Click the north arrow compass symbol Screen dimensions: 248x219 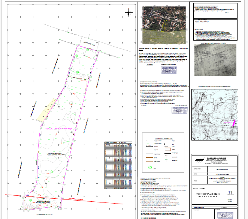tap(128, 13)
